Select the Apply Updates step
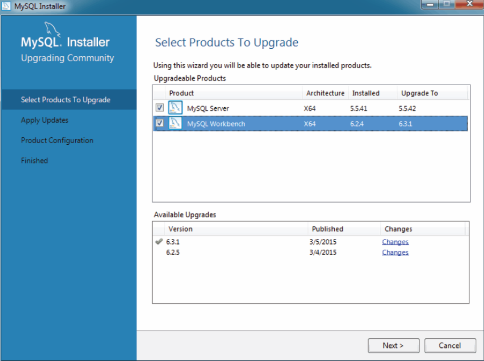484x361 pixels. pyautogui.click(x=44, y=120)
